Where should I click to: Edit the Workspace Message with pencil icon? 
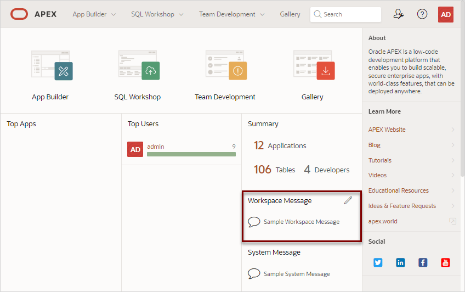(348, 200)
